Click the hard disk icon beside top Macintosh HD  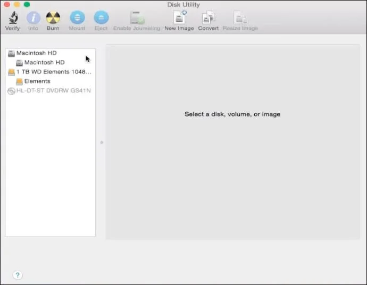tap(11, 53)
